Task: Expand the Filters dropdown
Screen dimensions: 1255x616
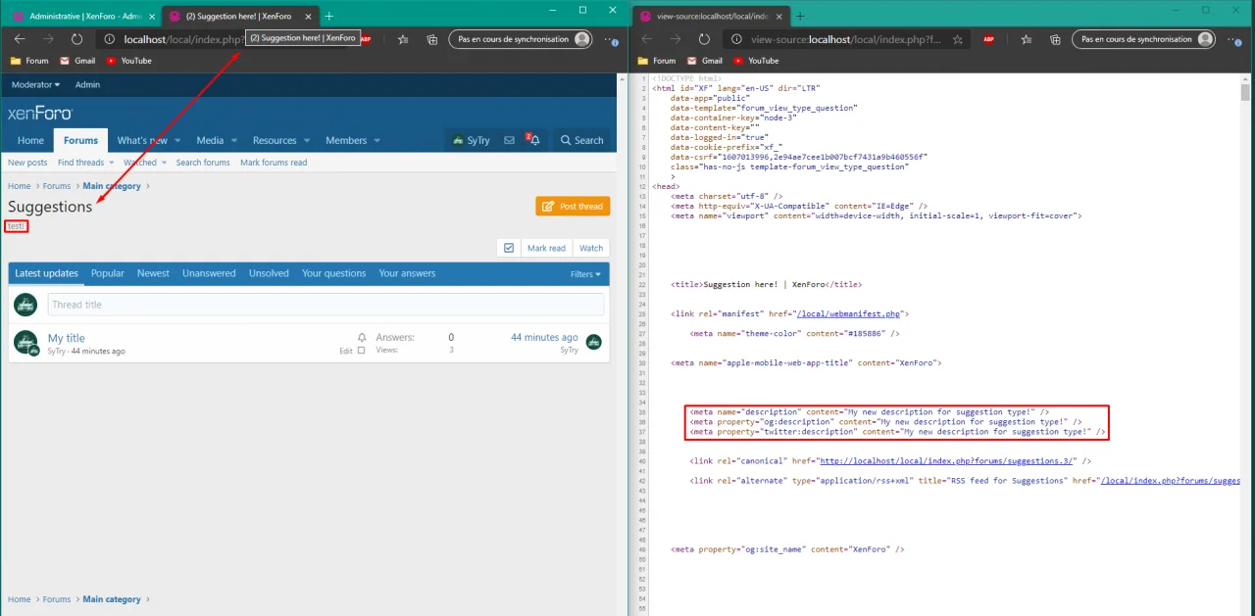Action: tap(585, 274)
